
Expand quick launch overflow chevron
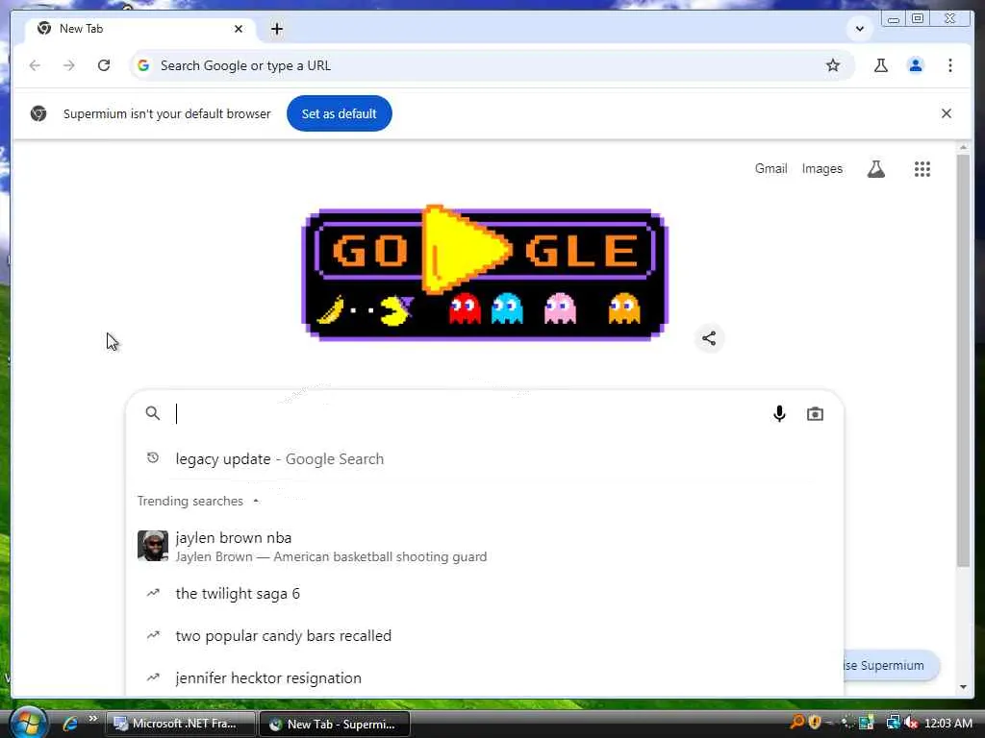93,718
